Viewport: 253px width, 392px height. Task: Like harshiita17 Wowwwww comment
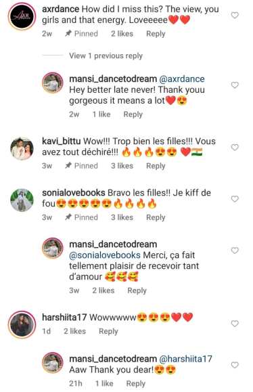[235, 324]
